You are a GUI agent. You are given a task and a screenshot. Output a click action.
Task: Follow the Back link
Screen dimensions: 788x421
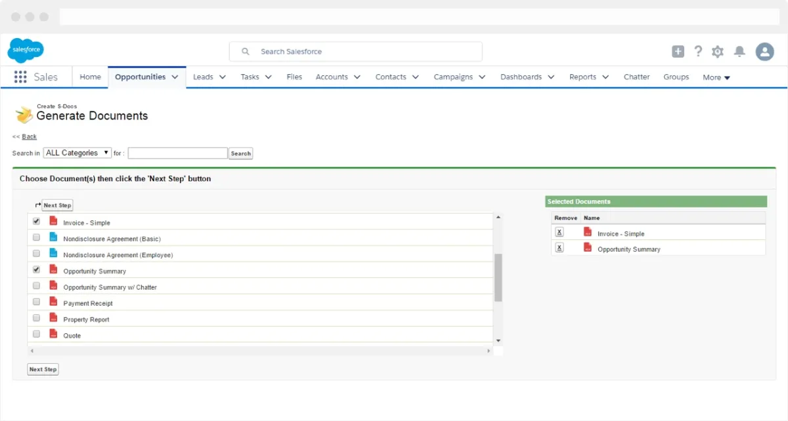point(29,136)
